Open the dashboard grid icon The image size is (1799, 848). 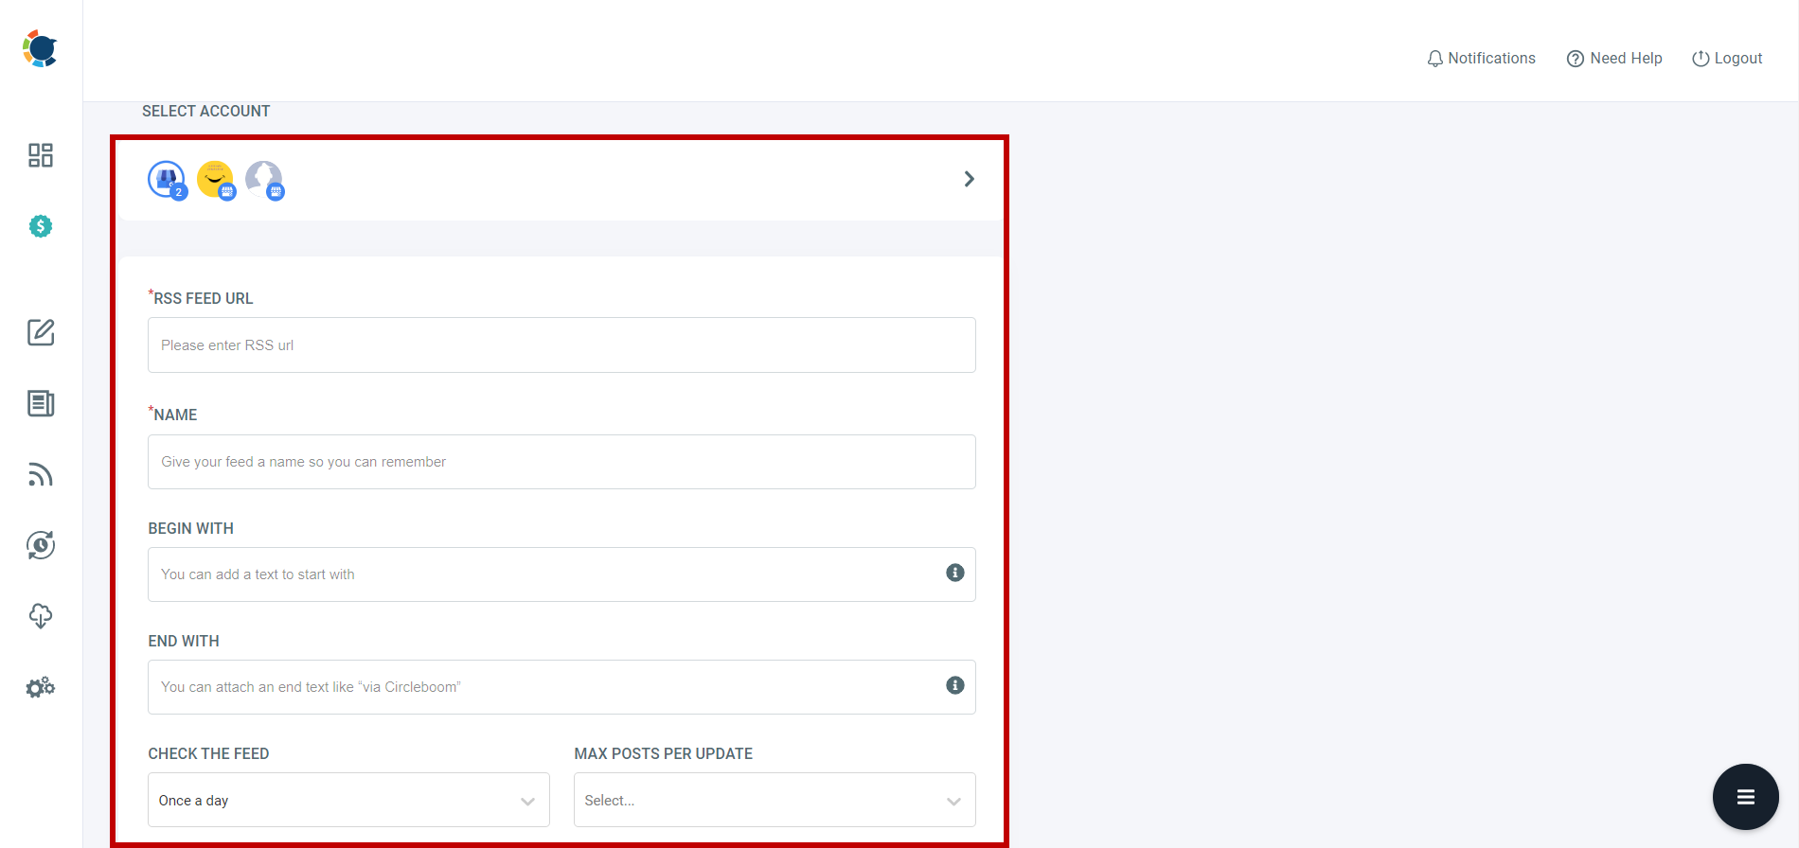click(x=41, y=155)
